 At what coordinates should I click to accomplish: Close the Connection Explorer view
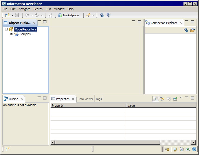[181, 23]
